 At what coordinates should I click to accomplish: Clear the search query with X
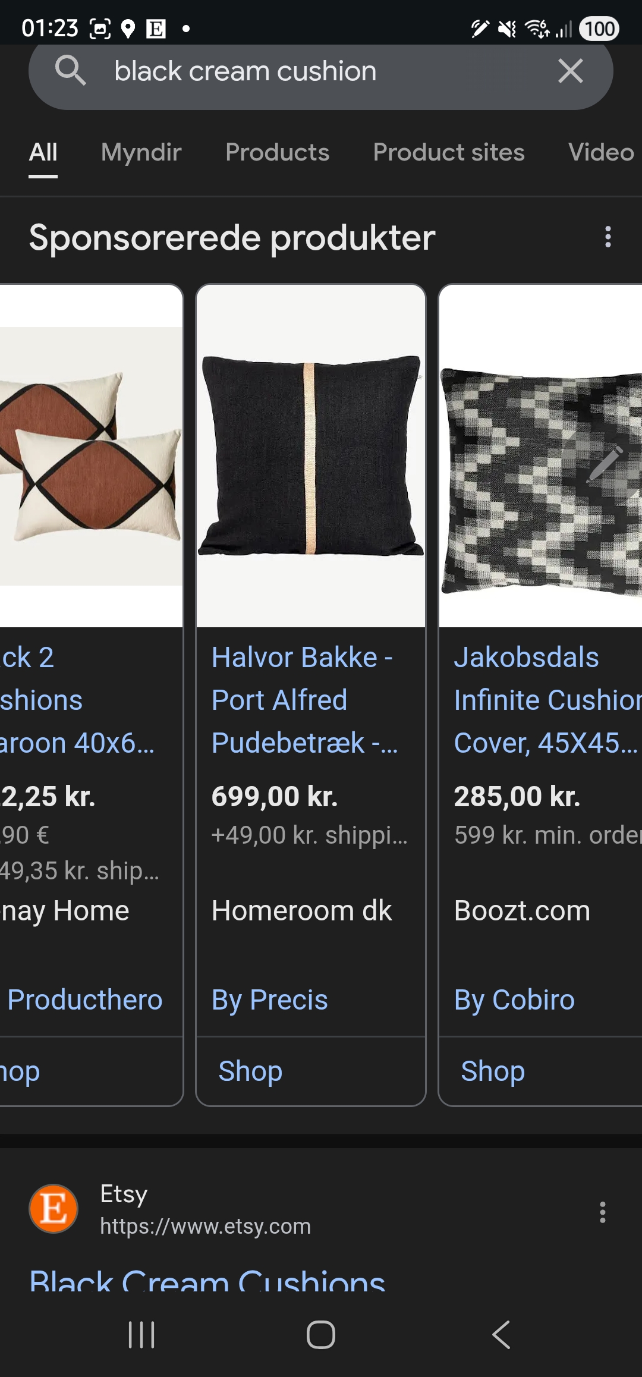click(571, 71)
